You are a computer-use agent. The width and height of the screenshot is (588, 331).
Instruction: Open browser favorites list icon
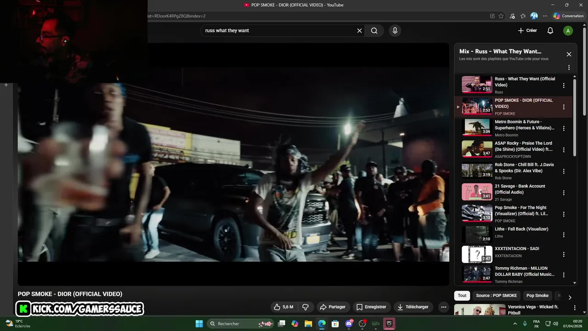(523, 16)
